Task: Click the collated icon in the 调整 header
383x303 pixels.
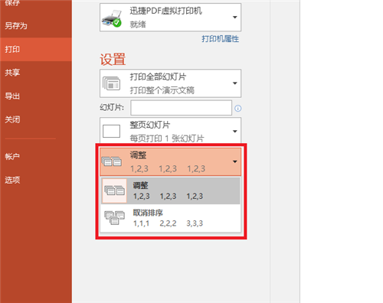Action: 112,161
